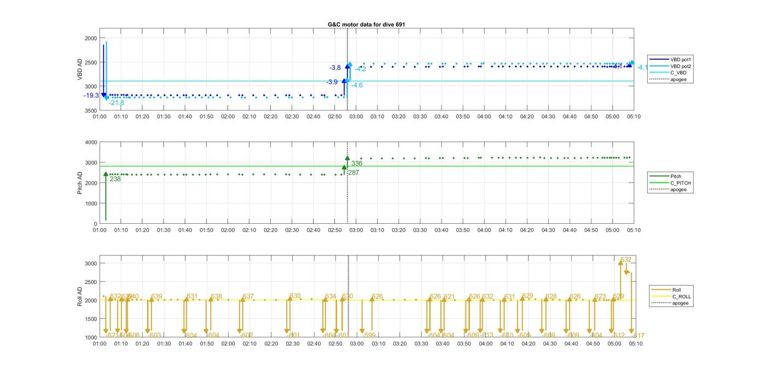Click the "-603" annotation in Roll plot
Screen dimensions: 766x379
tap(155, 335)
